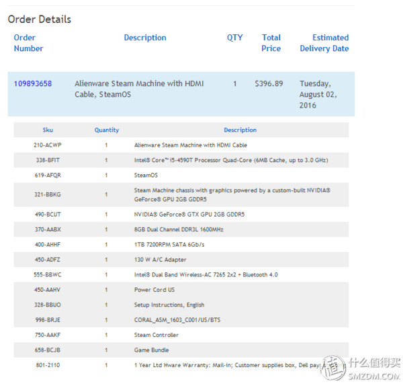The image size is (403, 384).
Task: Select SKU 998-BRJE
Action: tap(48, 320)
